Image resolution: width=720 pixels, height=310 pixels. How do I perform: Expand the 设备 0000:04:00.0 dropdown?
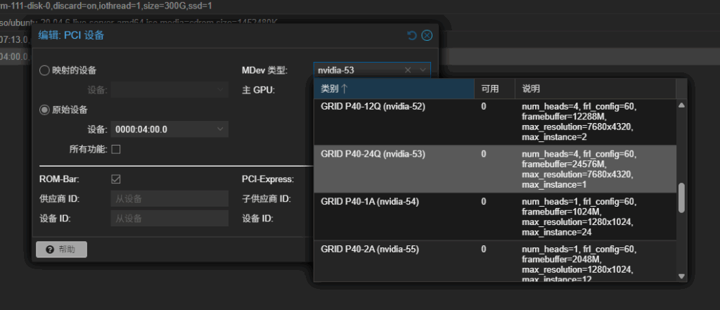(x=220, y=129)
